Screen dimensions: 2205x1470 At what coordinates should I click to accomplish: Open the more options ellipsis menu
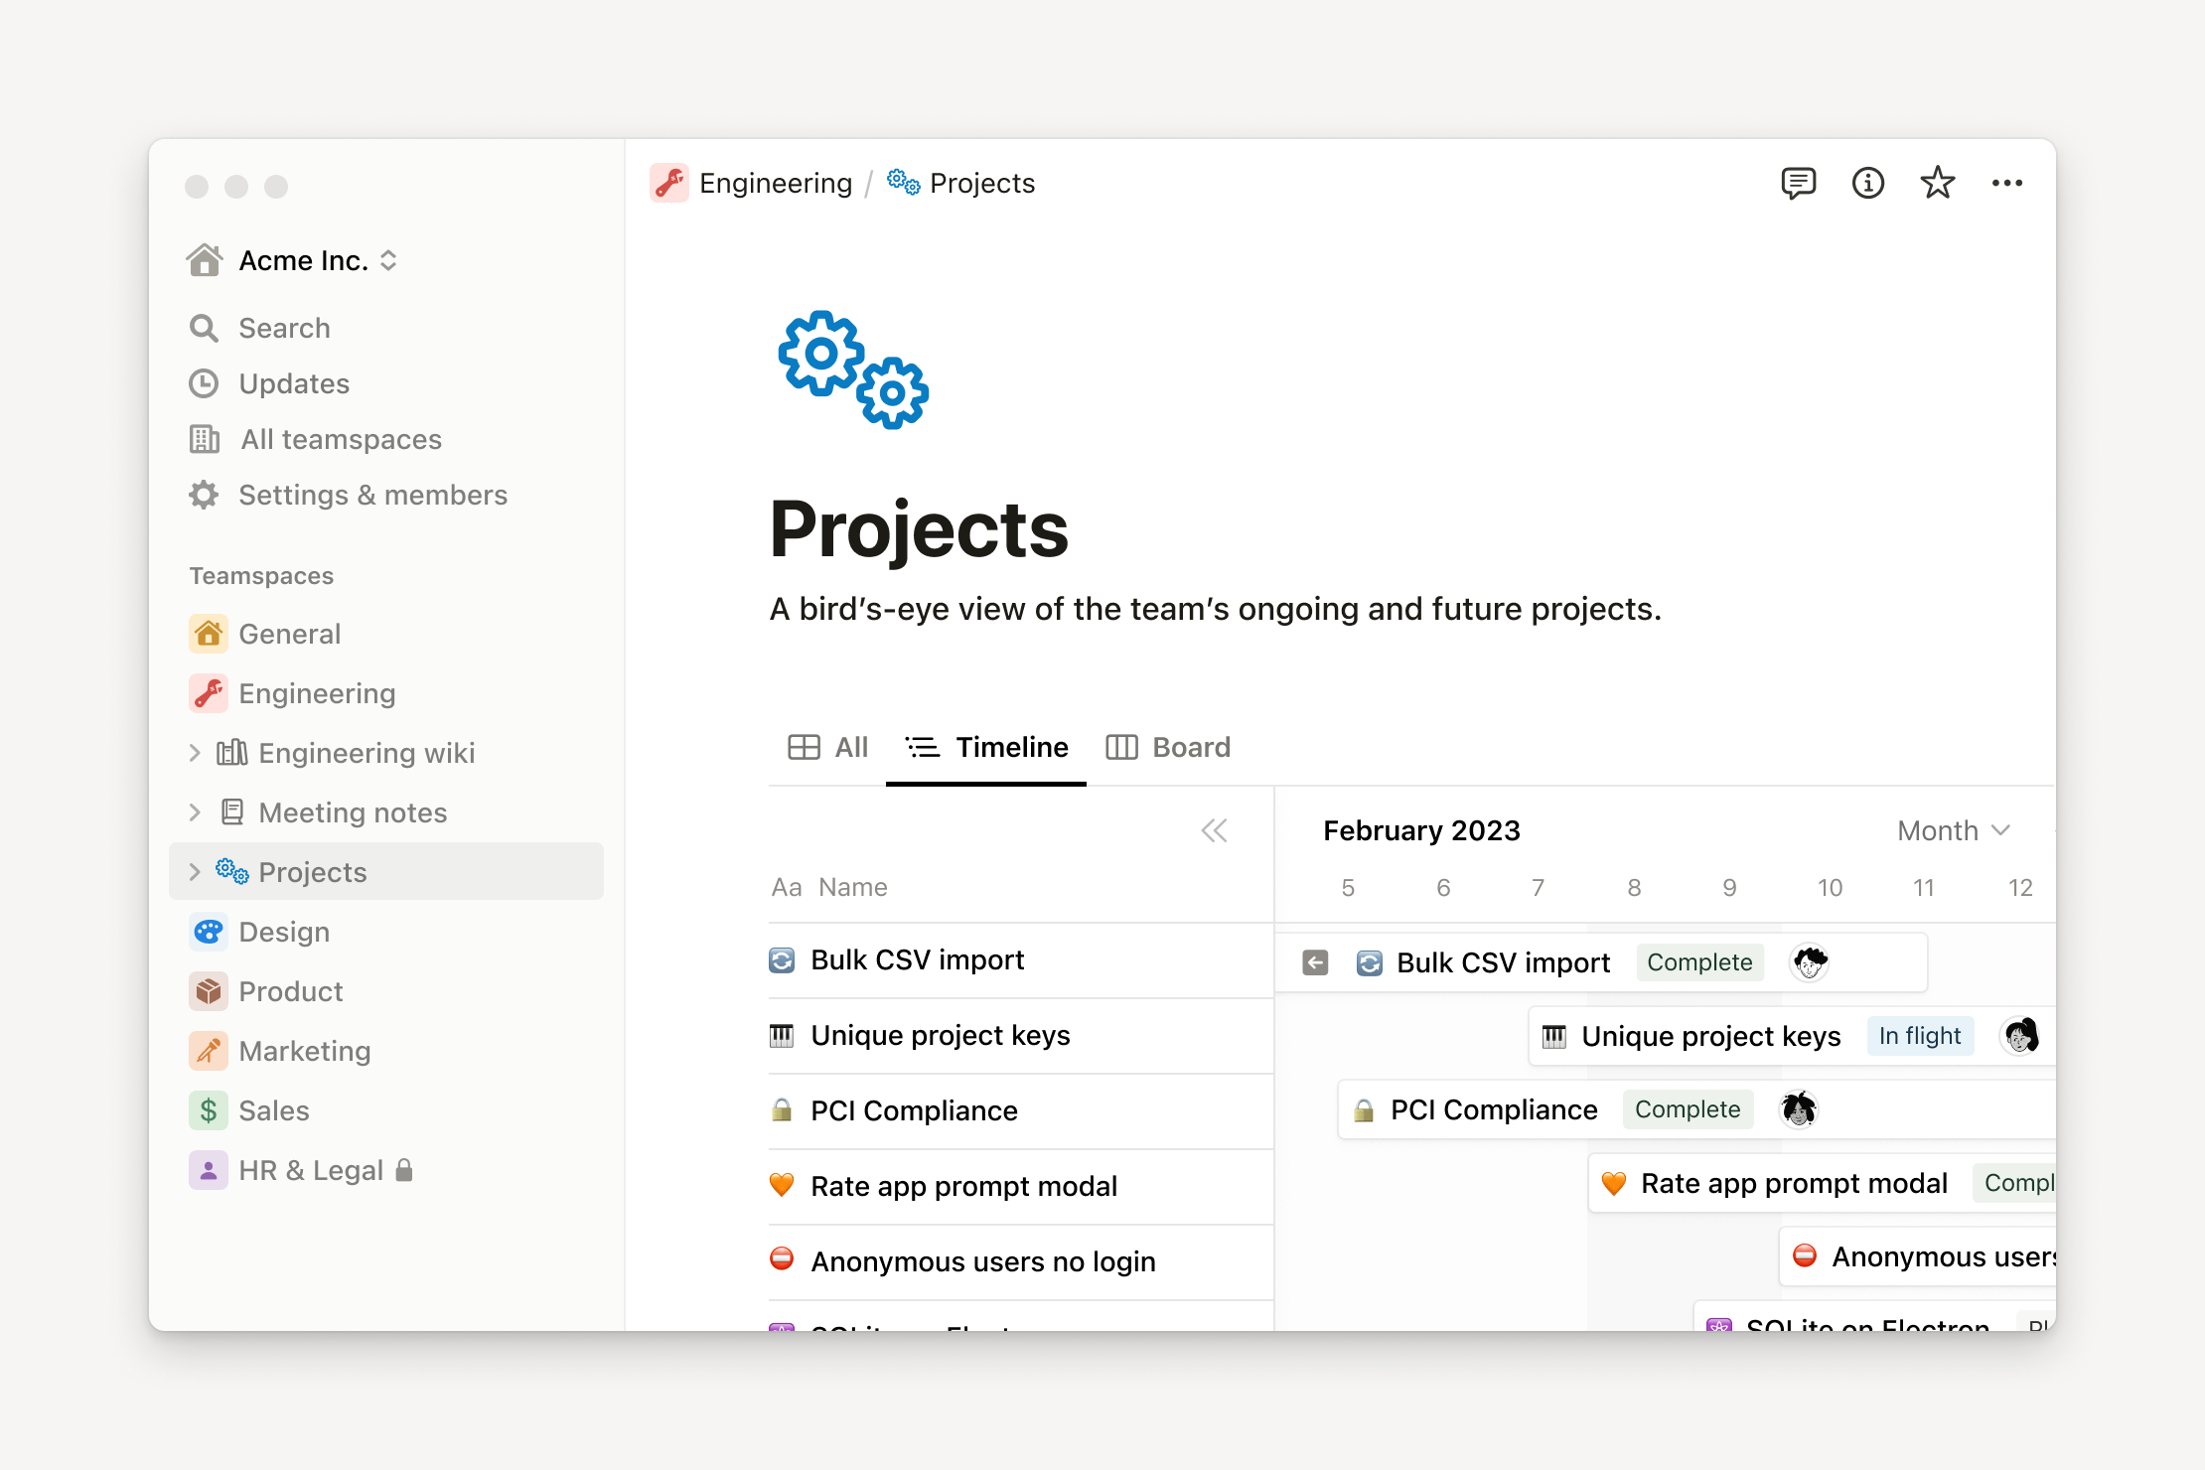click(2008, 182)
